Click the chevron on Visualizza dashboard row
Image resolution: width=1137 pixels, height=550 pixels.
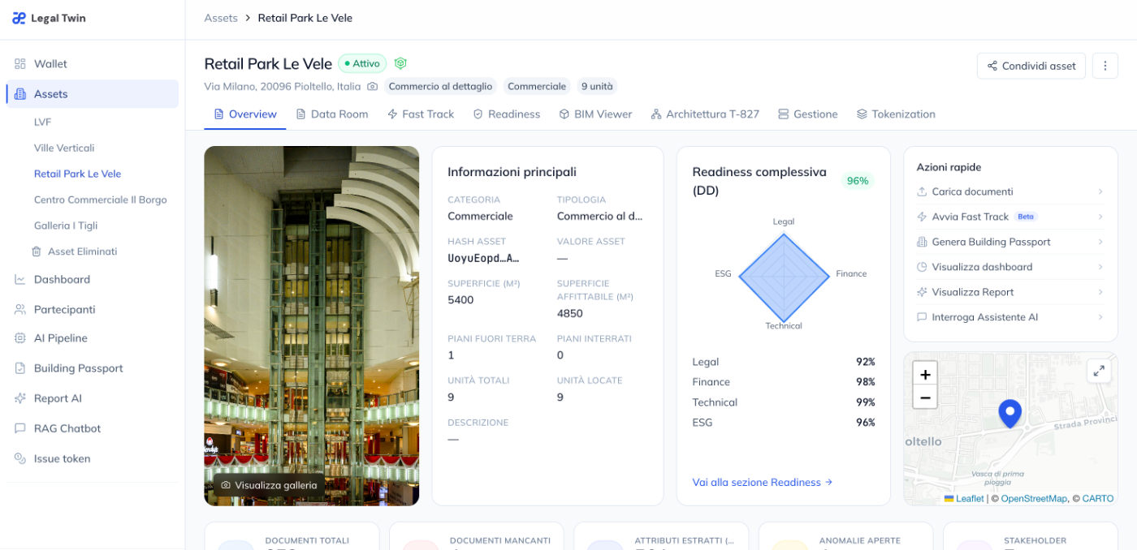coord(1100,267)
